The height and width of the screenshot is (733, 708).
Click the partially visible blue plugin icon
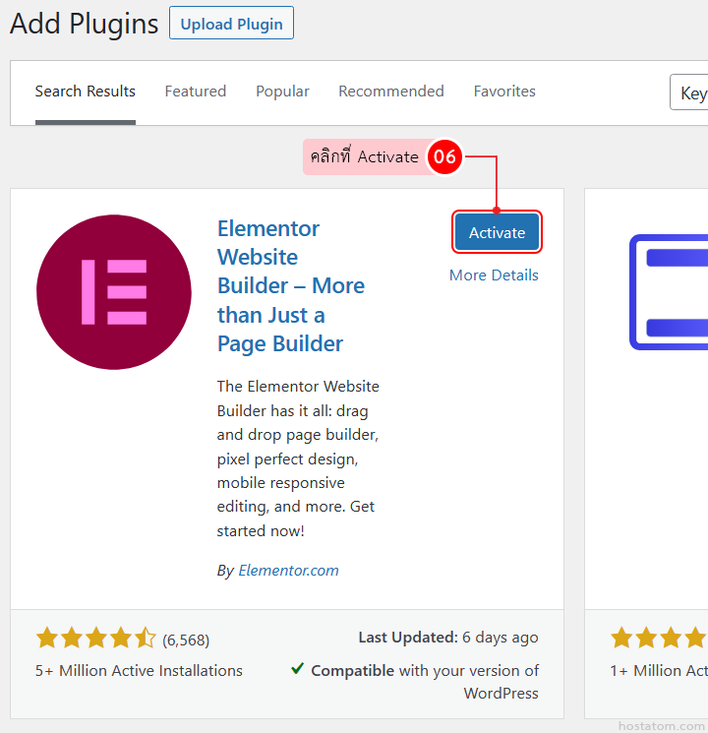pyautogui.click(x=669, y=292)
